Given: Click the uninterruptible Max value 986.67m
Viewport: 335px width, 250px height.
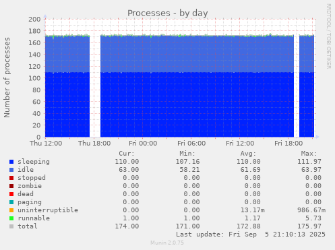Looking at the screenshot, I should click(311, 210).
